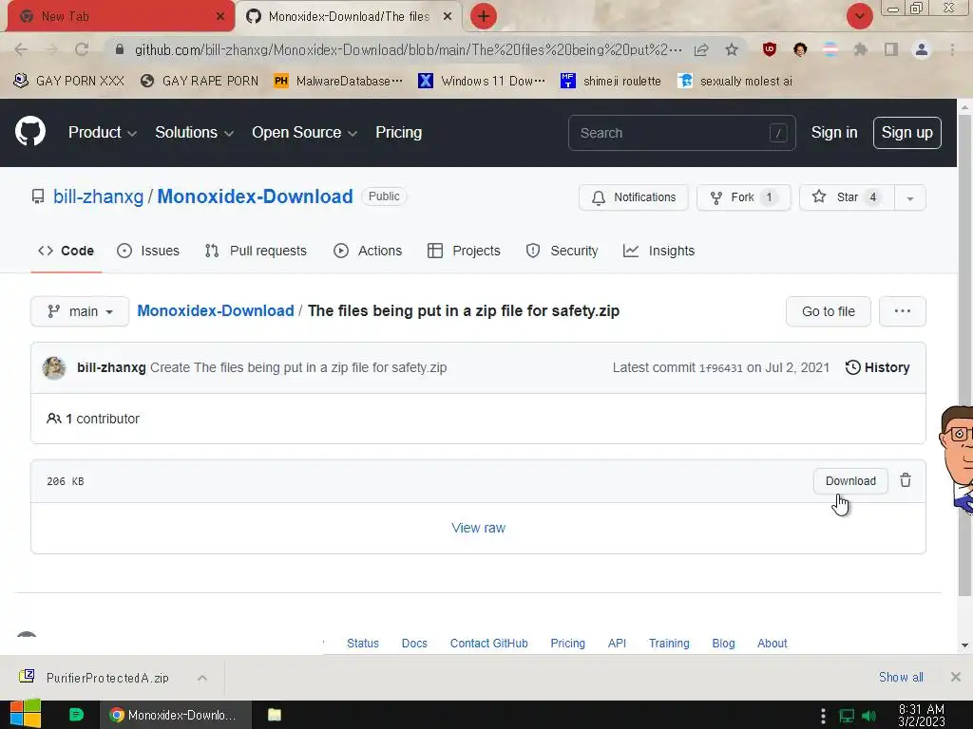Toggle the browser side panel icon

coord(891,49)
